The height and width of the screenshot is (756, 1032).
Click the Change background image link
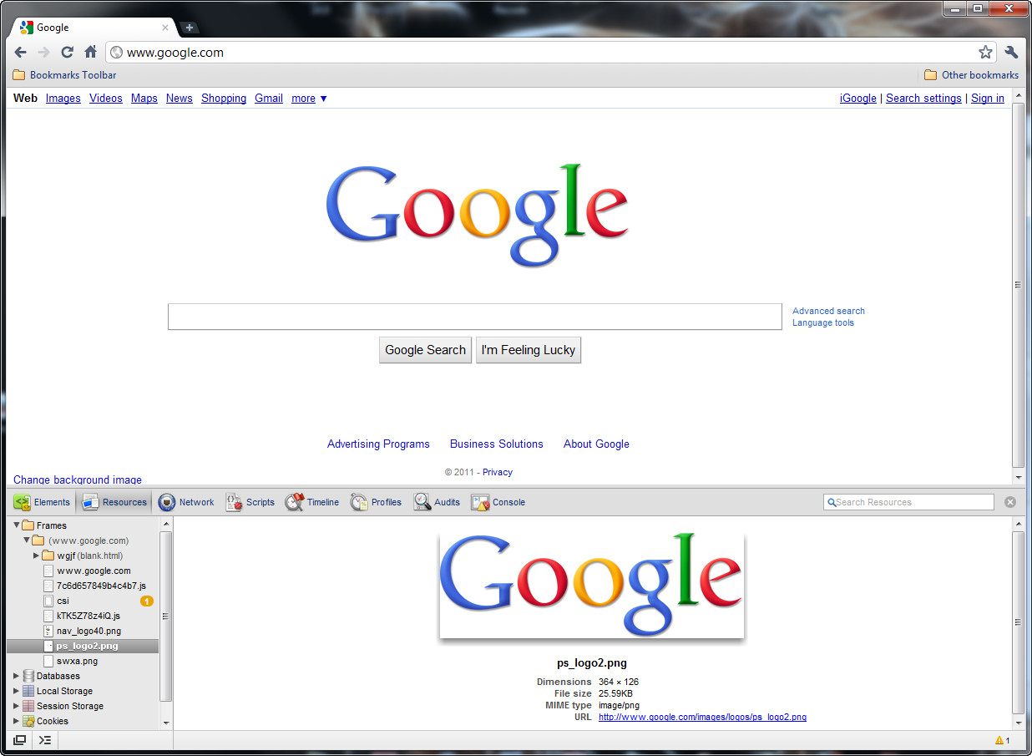(78, 479)
